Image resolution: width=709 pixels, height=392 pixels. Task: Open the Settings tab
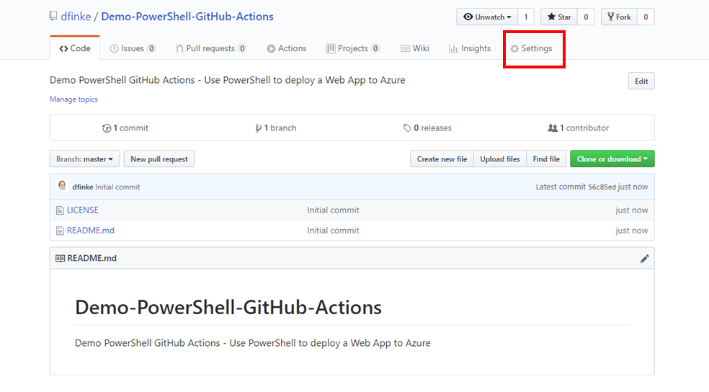531,48
